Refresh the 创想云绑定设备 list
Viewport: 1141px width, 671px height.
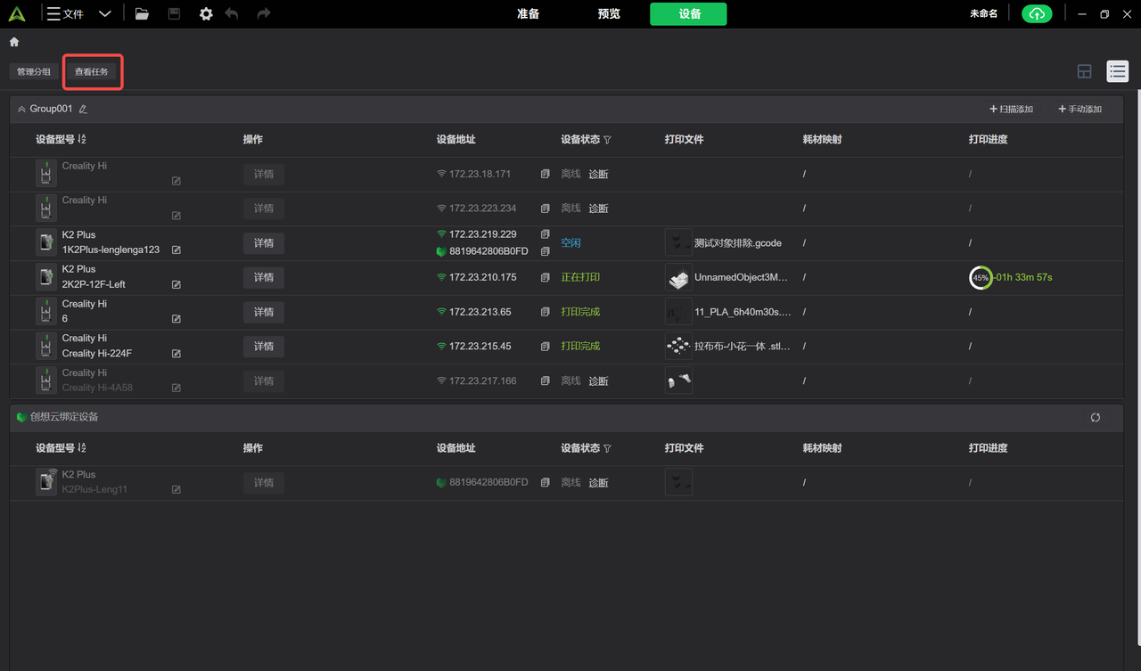(1096, 417)
